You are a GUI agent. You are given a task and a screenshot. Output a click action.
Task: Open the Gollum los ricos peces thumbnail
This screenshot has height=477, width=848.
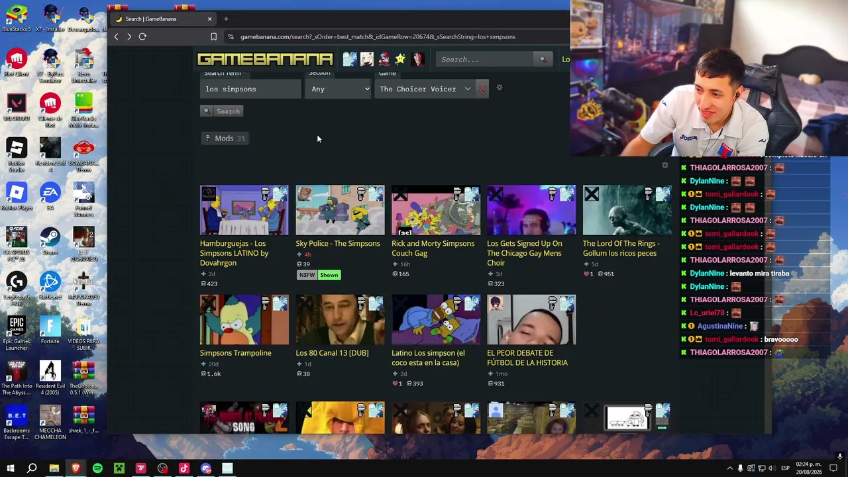click(x=627, y=210)
